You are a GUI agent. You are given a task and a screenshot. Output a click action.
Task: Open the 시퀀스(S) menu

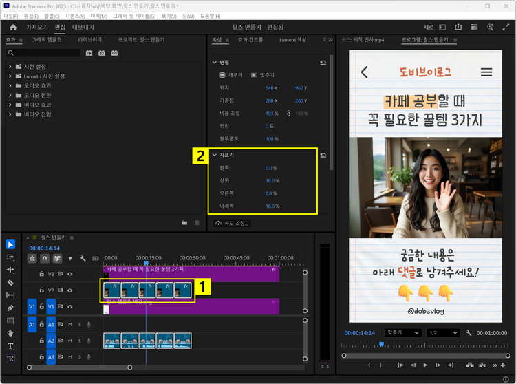75,16
